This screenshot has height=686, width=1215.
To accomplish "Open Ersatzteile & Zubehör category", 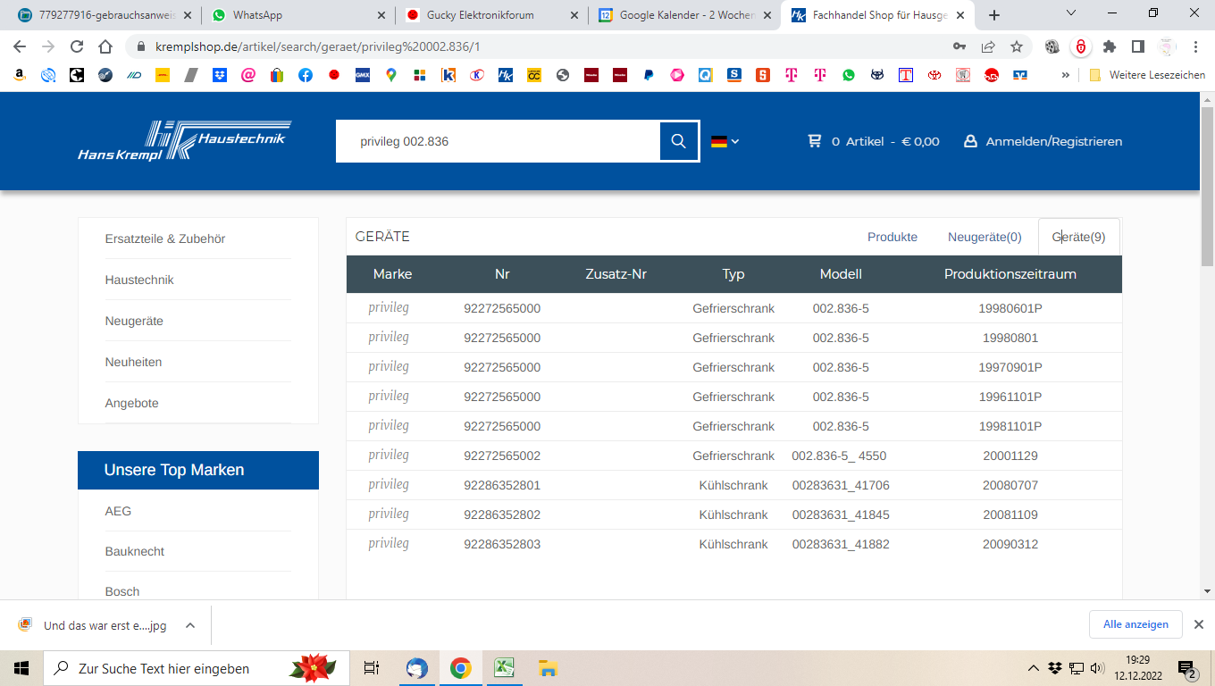I will coord(165,238).
